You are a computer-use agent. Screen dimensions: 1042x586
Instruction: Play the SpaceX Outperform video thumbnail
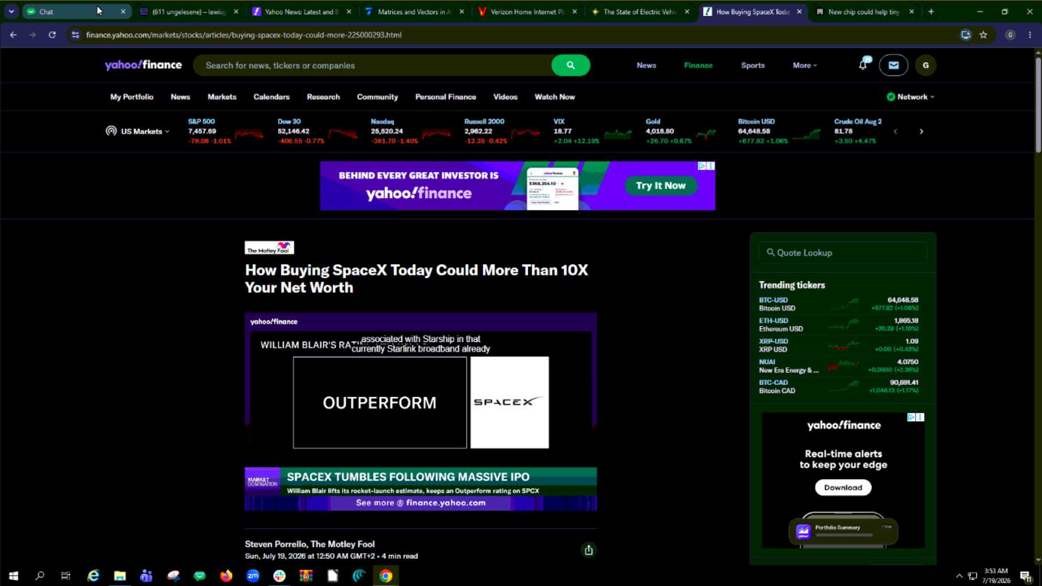pos(421,412)
